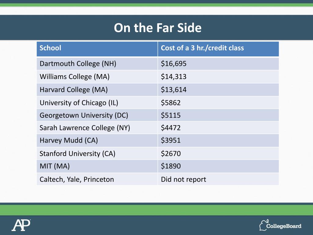
Task: Select the Dartmouth College (NH) cell
Action: [x=78, y=64]
